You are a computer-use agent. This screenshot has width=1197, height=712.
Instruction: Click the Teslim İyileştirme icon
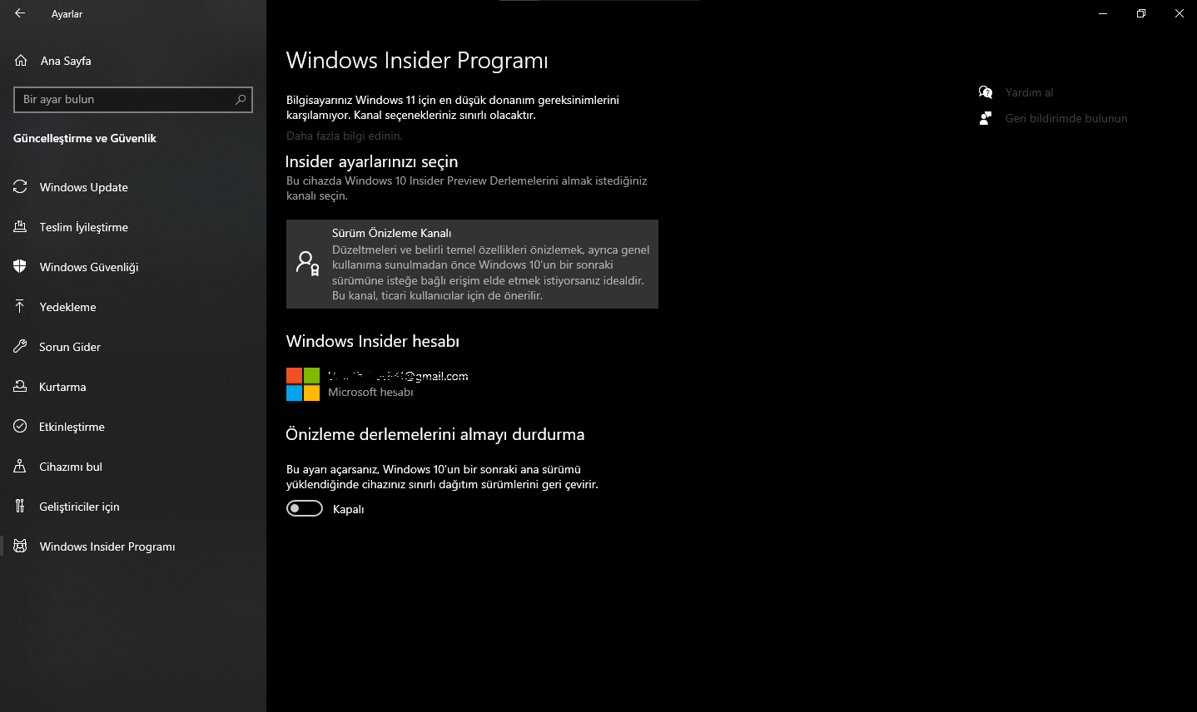coord(20,227)
